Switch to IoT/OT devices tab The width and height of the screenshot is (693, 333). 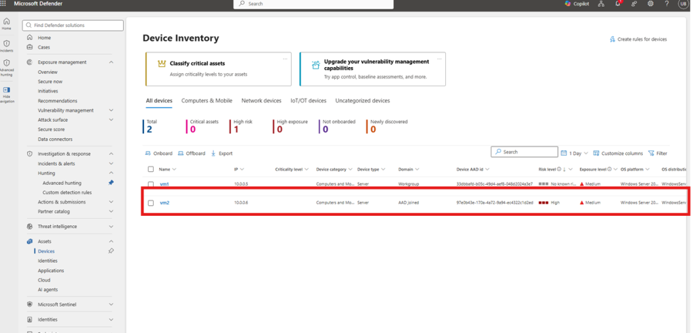pos(309,100)
